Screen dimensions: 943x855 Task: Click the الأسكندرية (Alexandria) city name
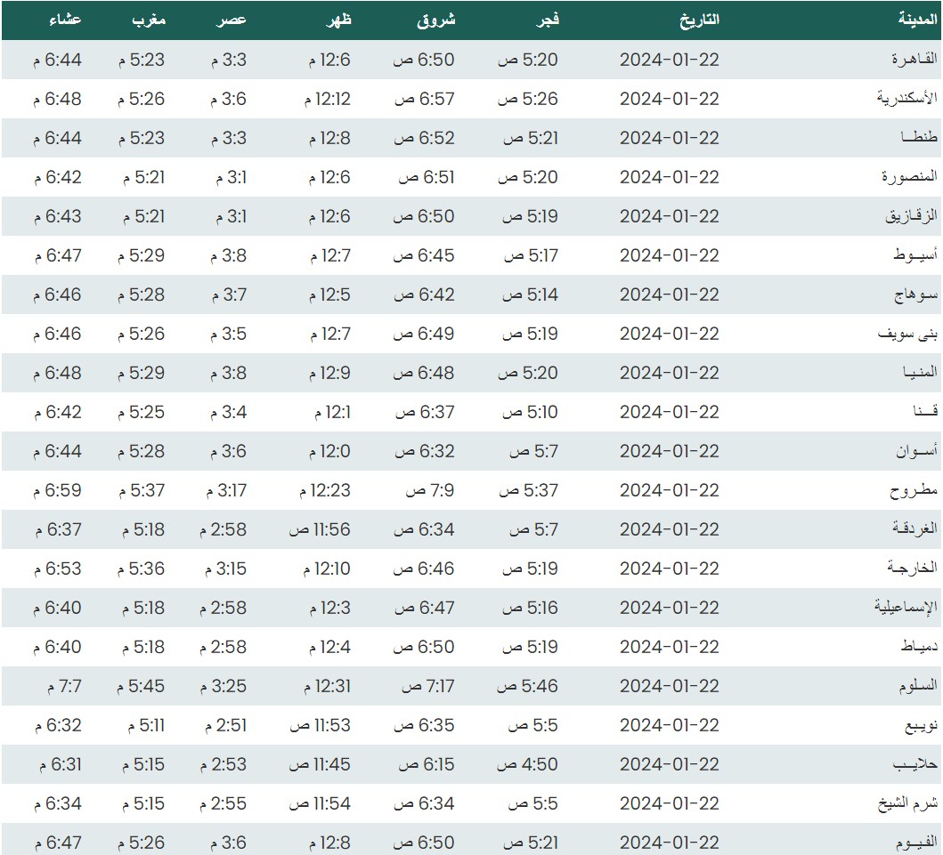coord(907,99)
